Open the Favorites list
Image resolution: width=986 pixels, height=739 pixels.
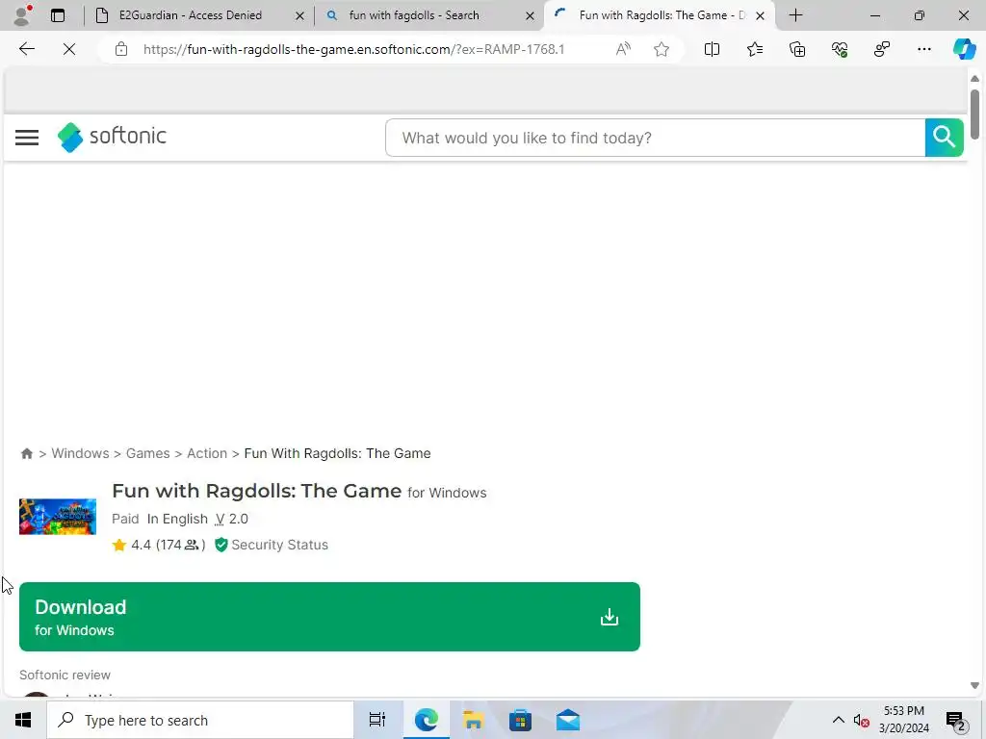[755, 49]
